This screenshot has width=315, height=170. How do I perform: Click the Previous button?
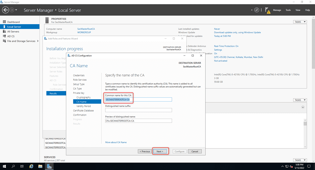point(145,151)
